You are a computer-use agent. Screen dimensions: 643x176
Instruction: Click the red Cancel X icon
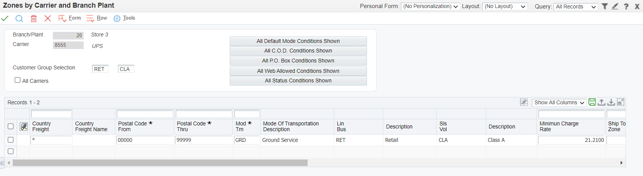48,18
